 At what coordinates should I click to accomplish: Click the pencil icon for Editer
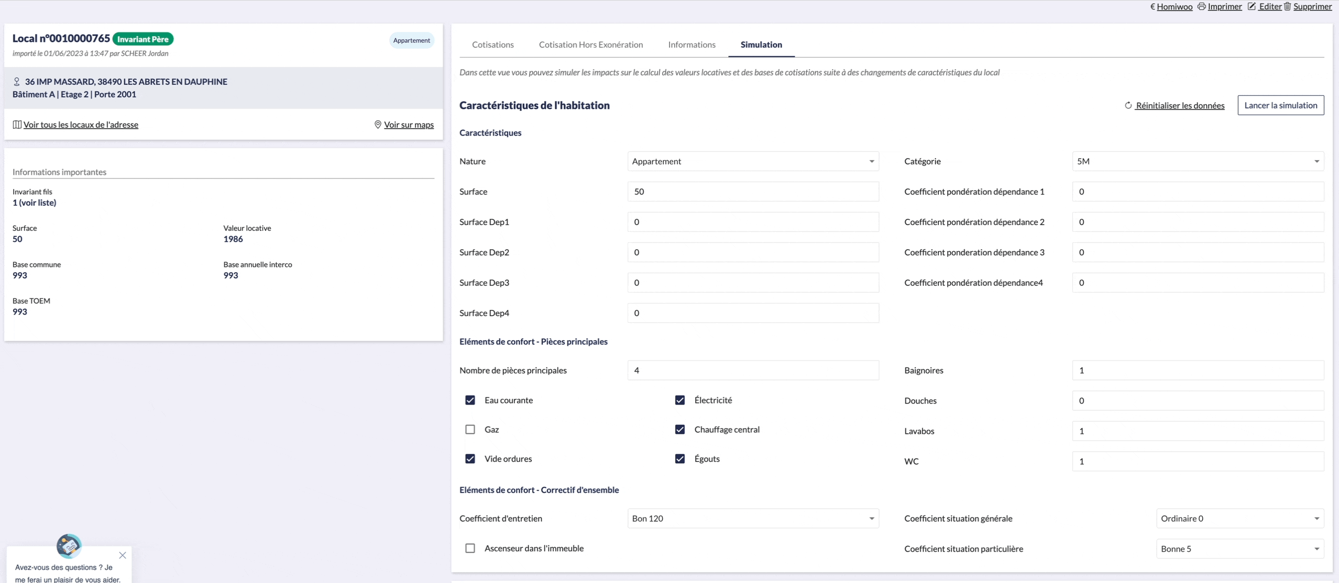(1252, 7)
